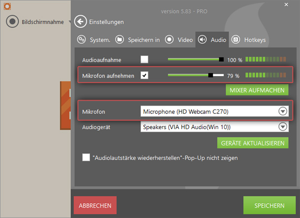Click the Speakers (VIA HD Audio) field
Image resolution: width=300 pixels, height=218 pixels.
pos(214,127)
